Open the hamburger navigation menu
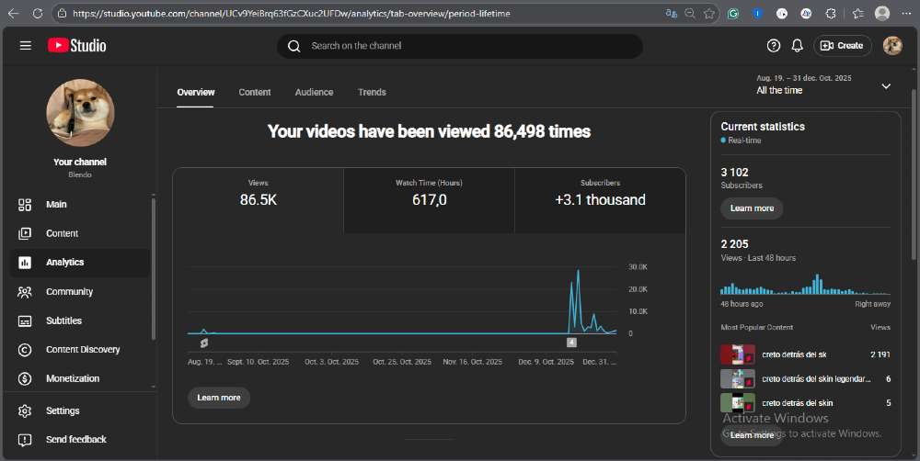 [25, 46]
